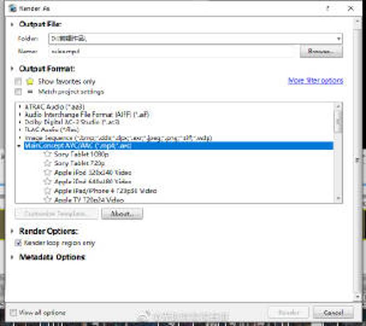Click star next to Apple iPad/iPhone 4 720p30

click(48, 191)
